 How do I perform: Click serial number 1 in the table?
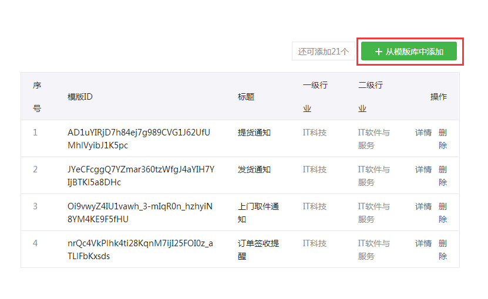[35, 132]
